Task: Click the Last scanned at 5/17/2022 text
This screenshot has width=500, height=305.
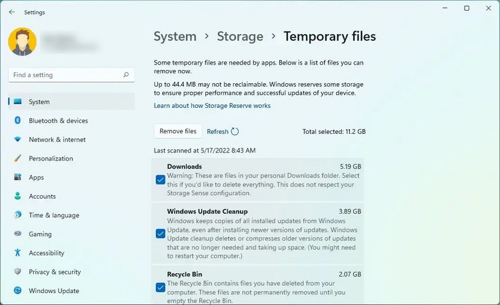Action: tap(205, 151)
